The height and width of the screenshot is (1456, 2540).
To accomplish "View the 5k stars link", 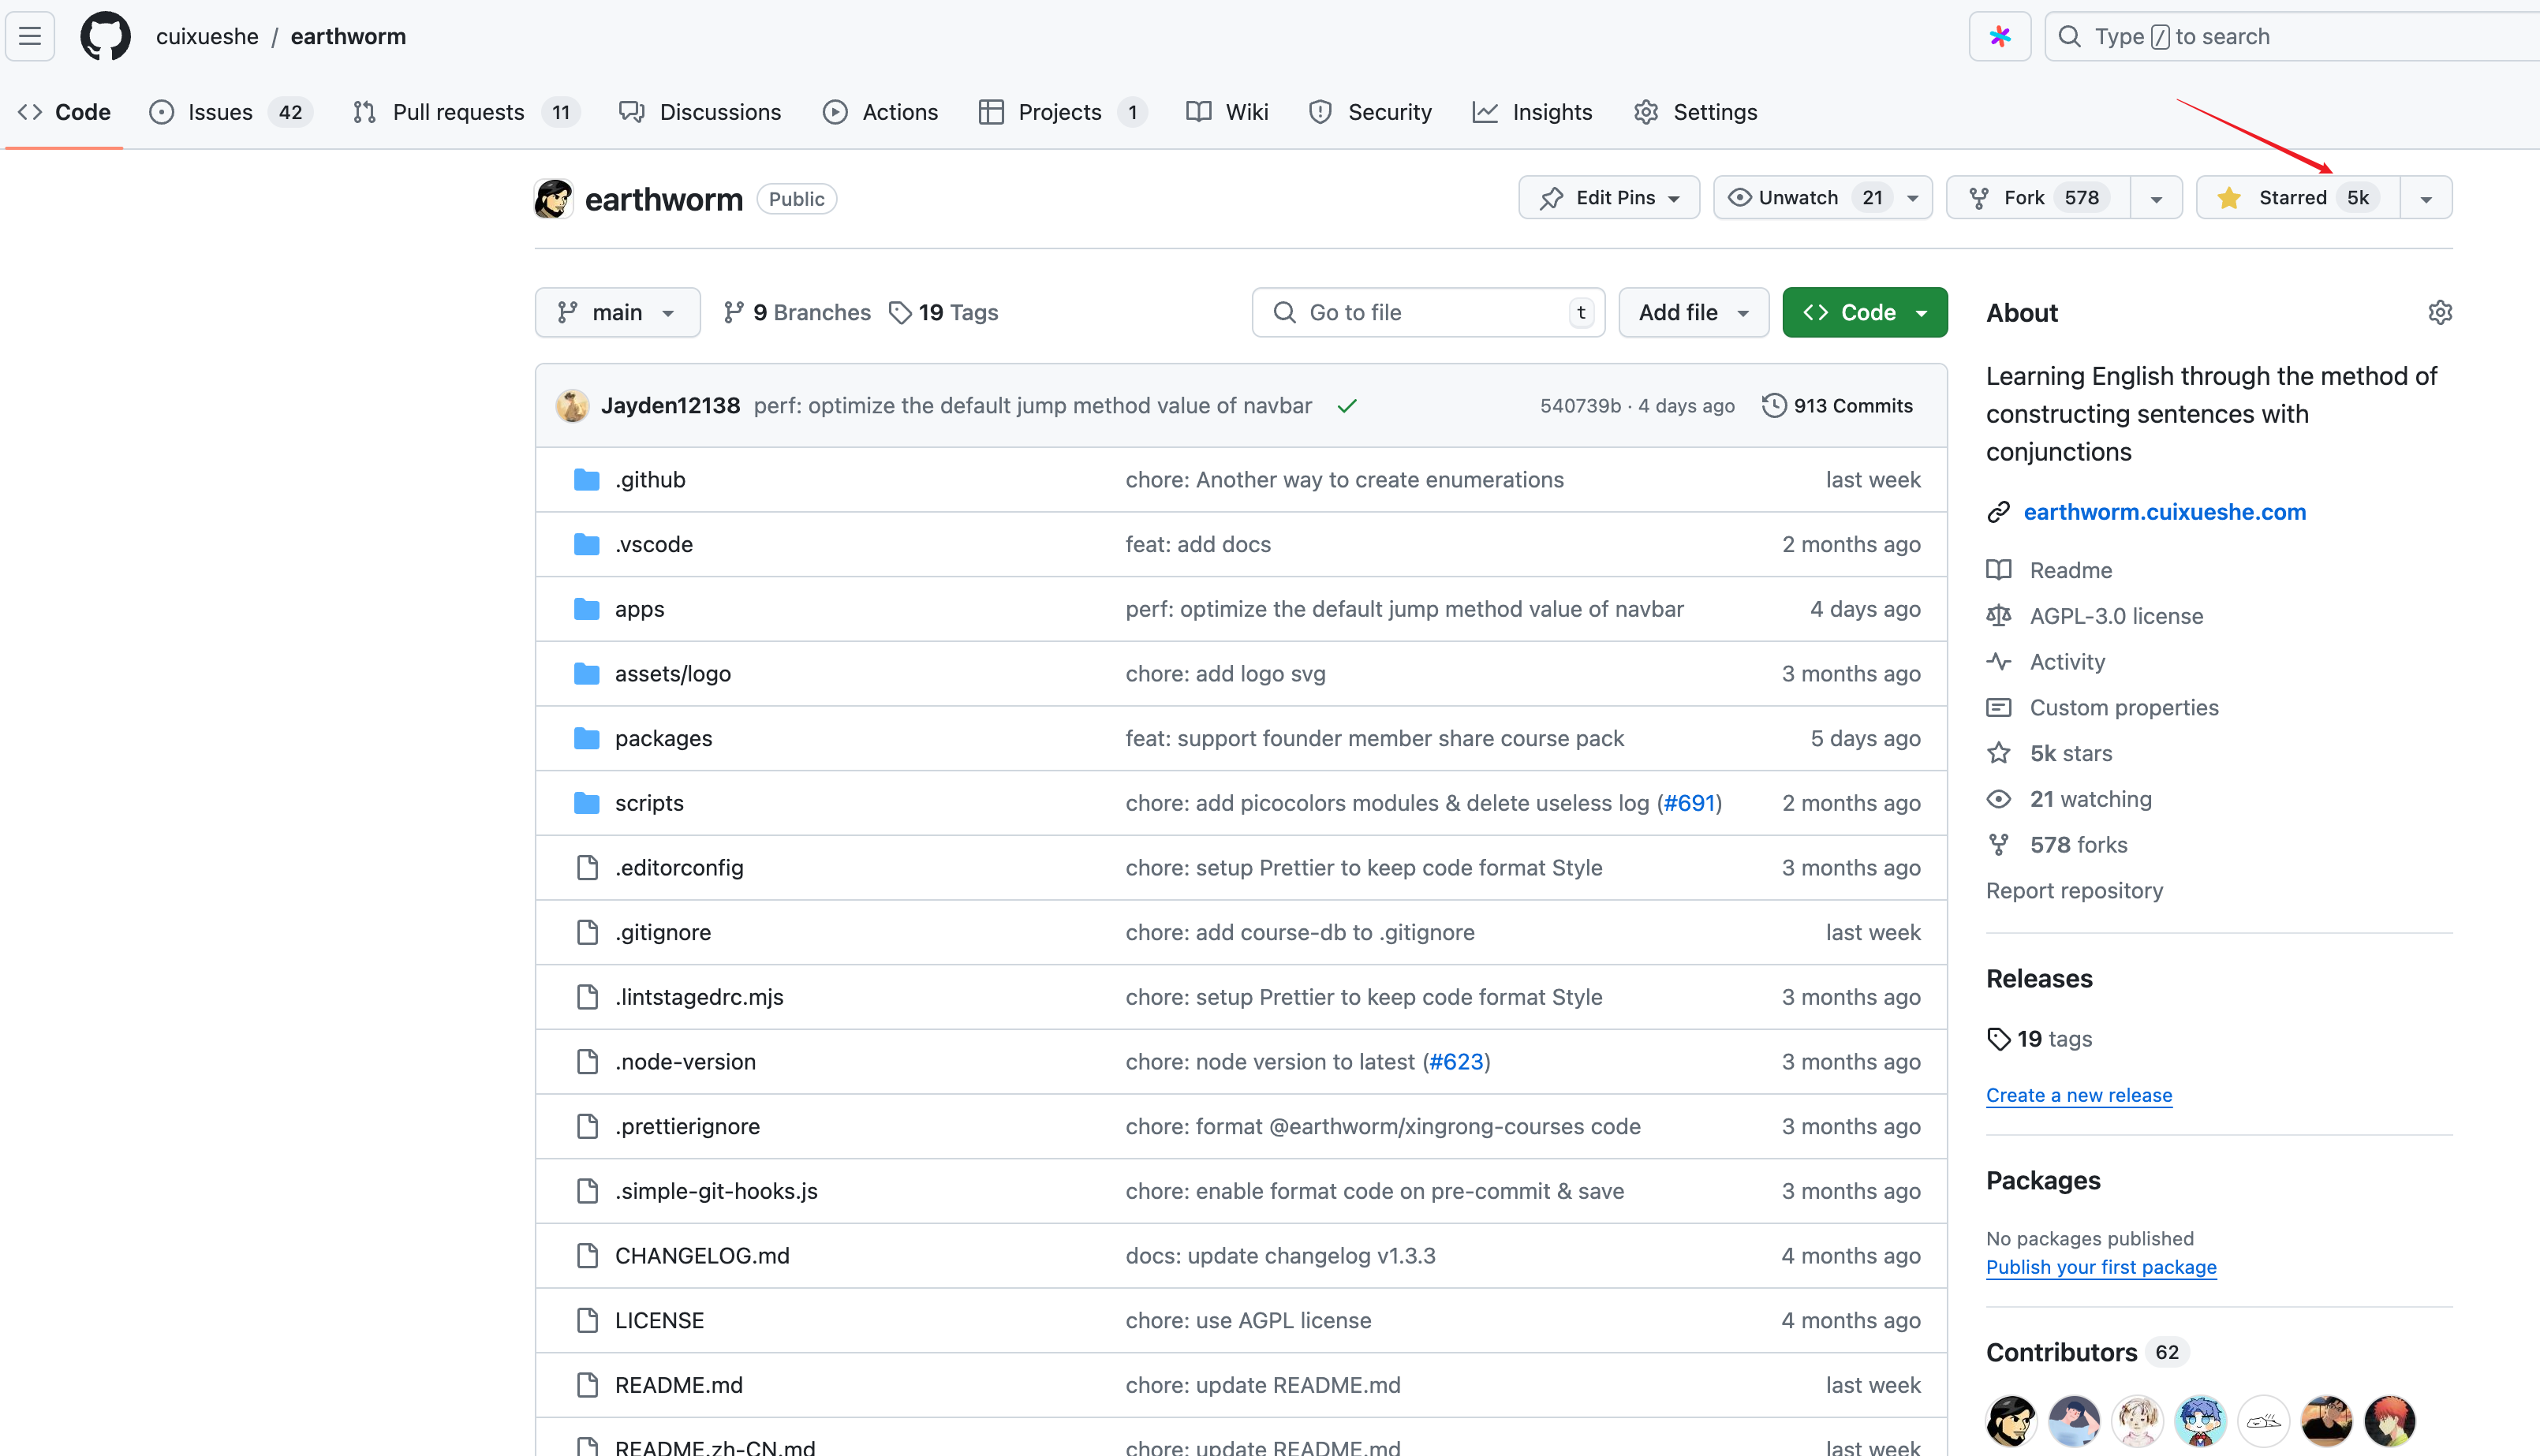I will point(2071,754).
